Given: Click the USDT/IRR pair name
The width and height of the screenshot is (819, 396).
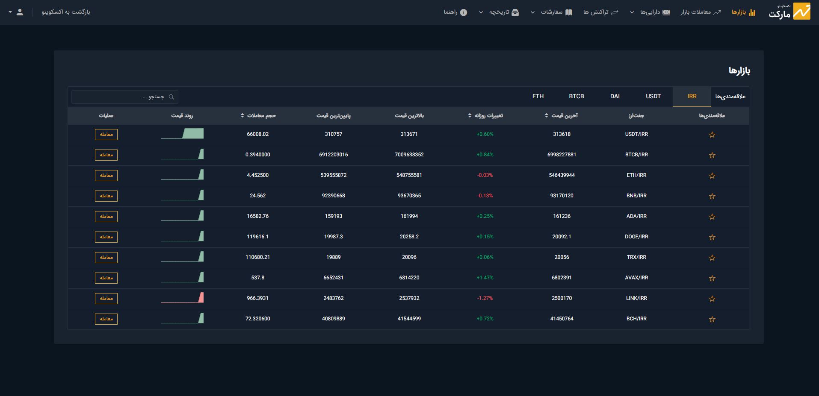Looking at the screenshot, I should [636, 134].
